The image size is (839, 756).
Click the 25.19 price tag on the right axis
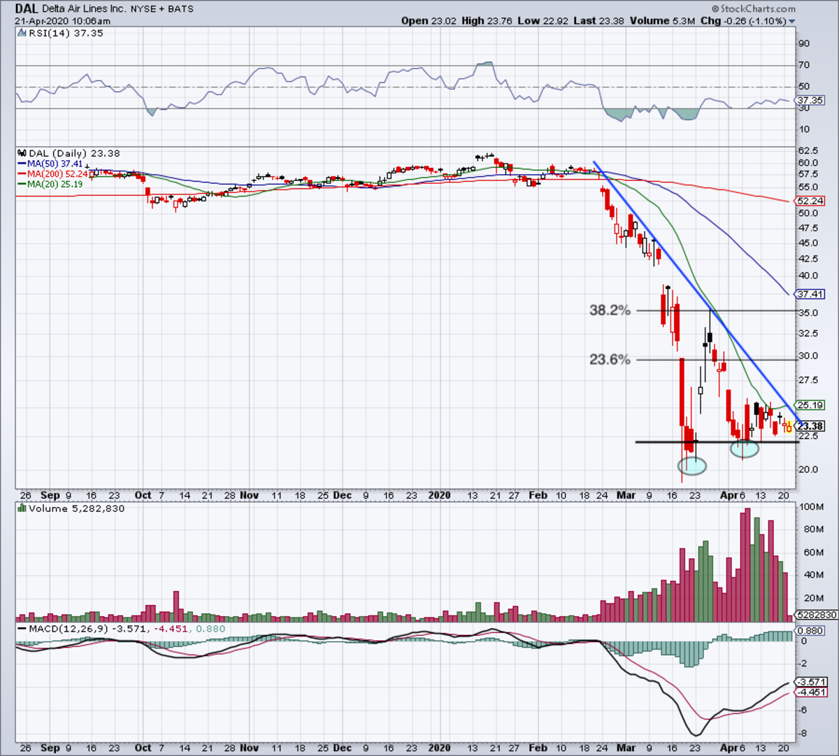click(x=810, y=405)
